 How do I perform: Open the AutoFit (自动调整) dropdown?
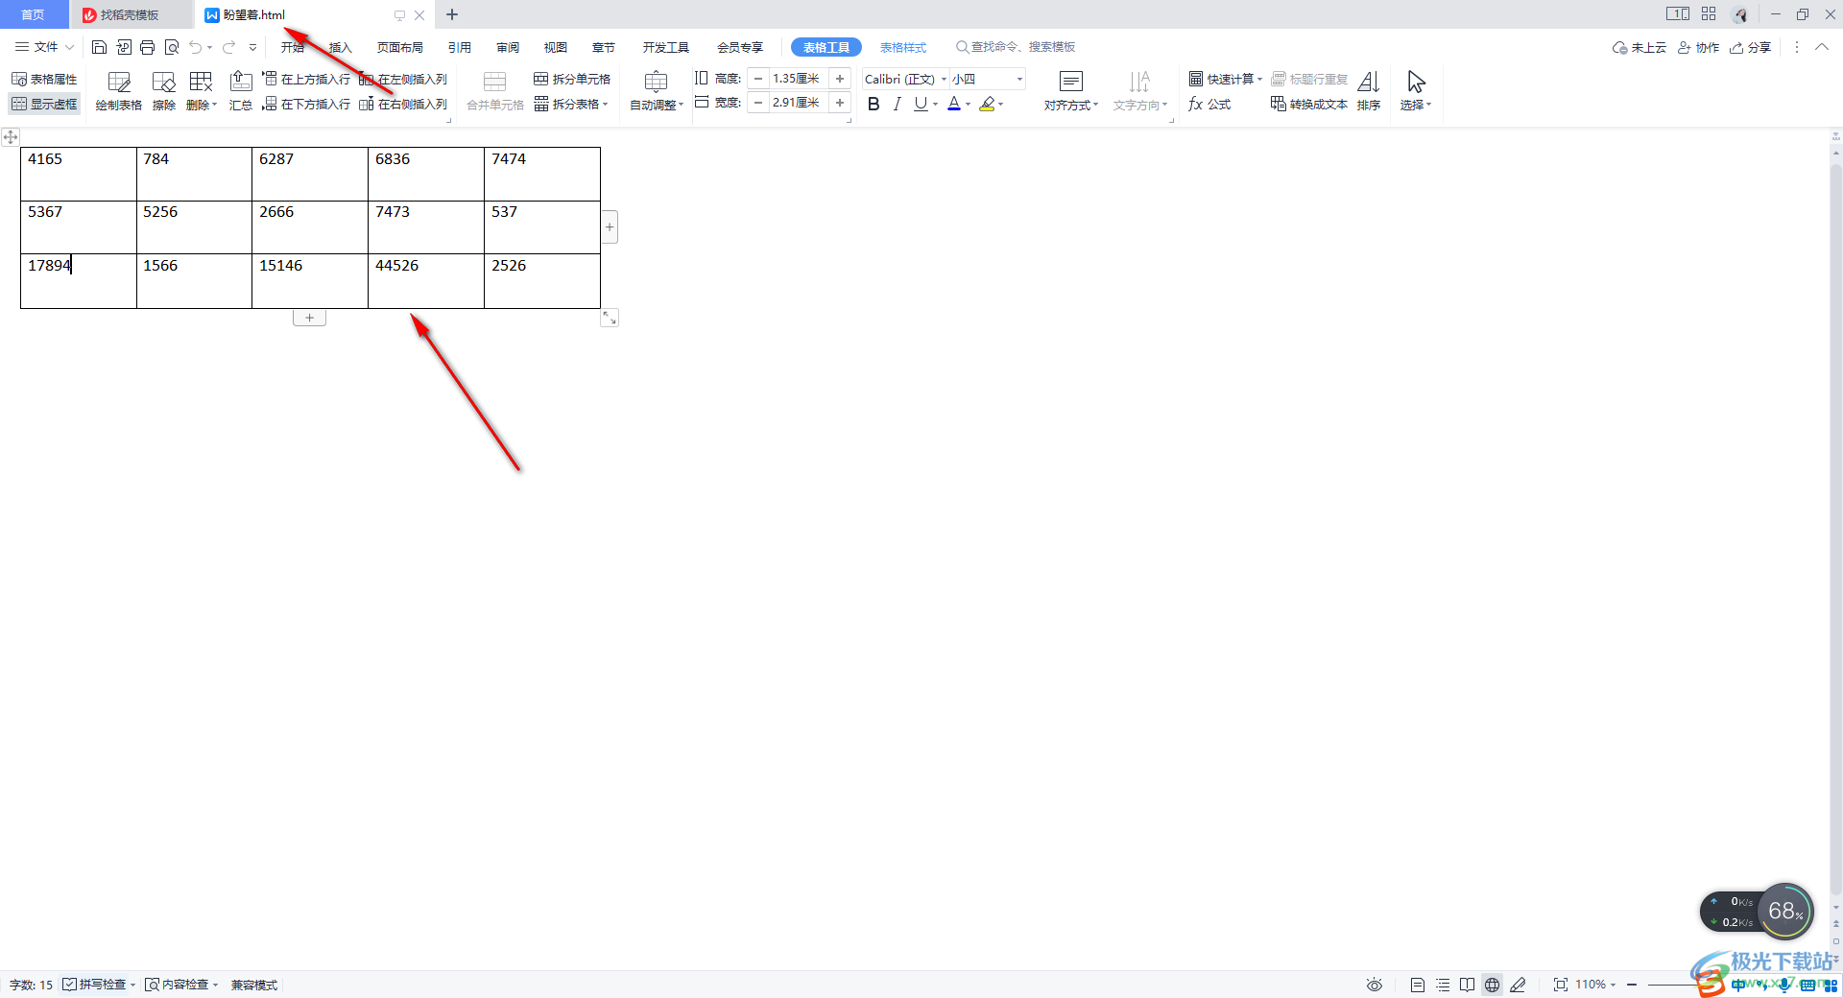[x=657, y=92]
